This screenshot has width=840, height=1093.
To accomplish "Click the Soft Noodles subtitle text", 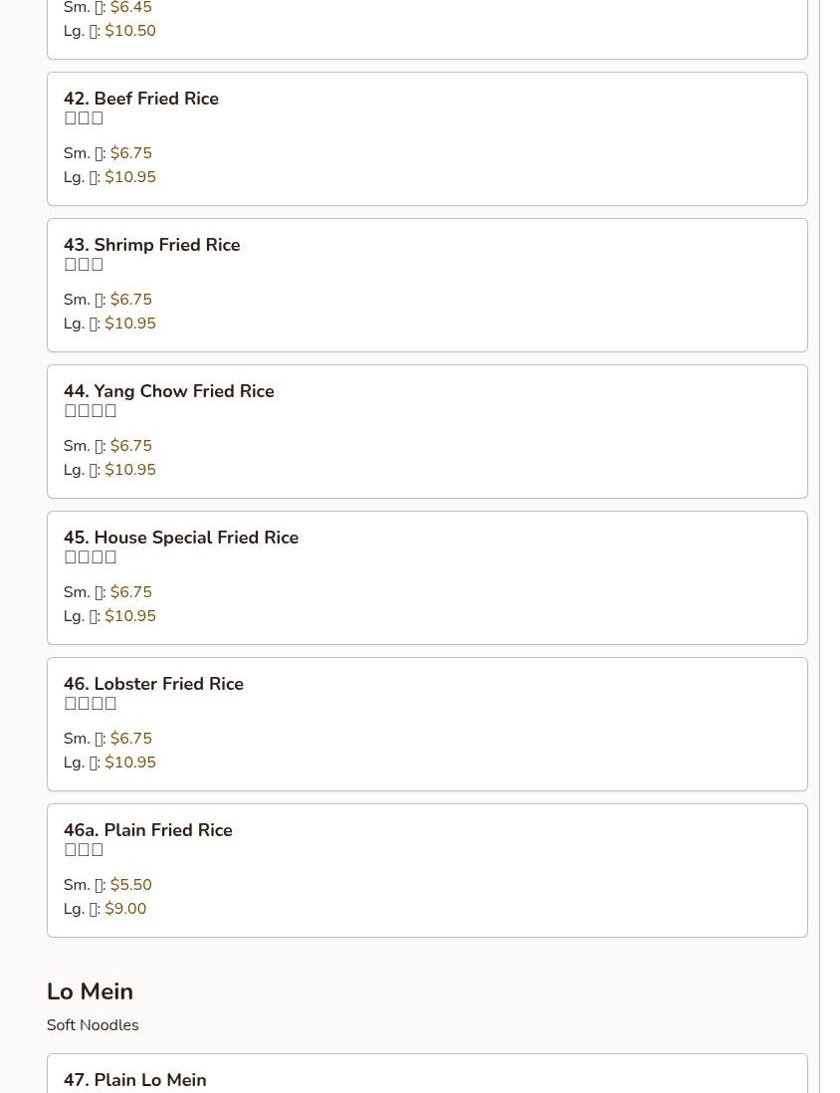I will (x=93, y=1025).
